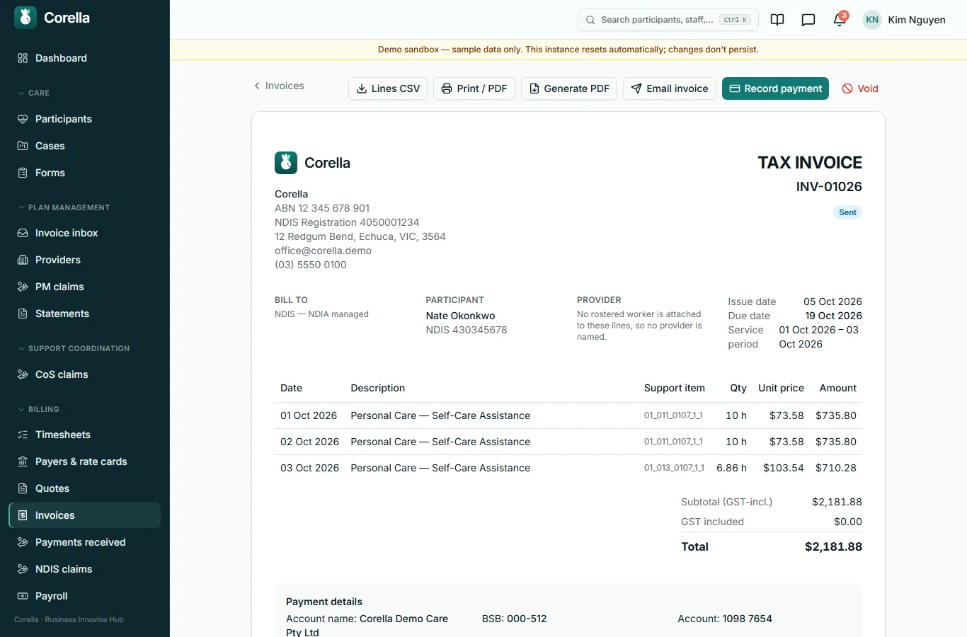
Task: Focus the search participants field
Action: 668,20
